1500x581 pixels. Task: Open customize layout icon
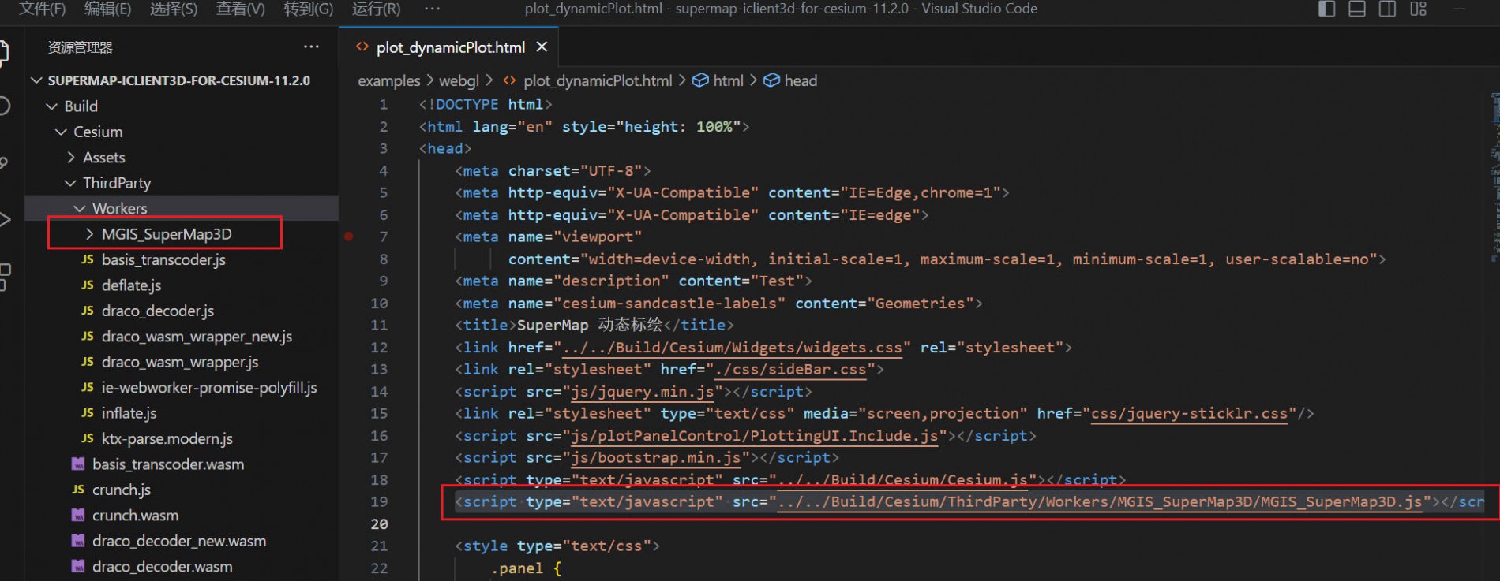coord(1419,9)
